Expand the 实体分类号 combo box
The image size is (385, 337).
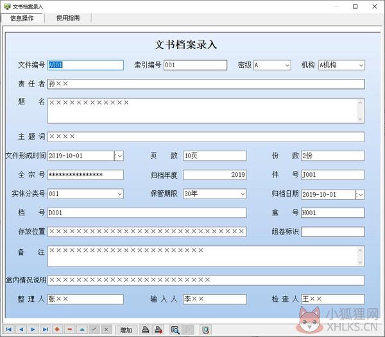[119, 194]
